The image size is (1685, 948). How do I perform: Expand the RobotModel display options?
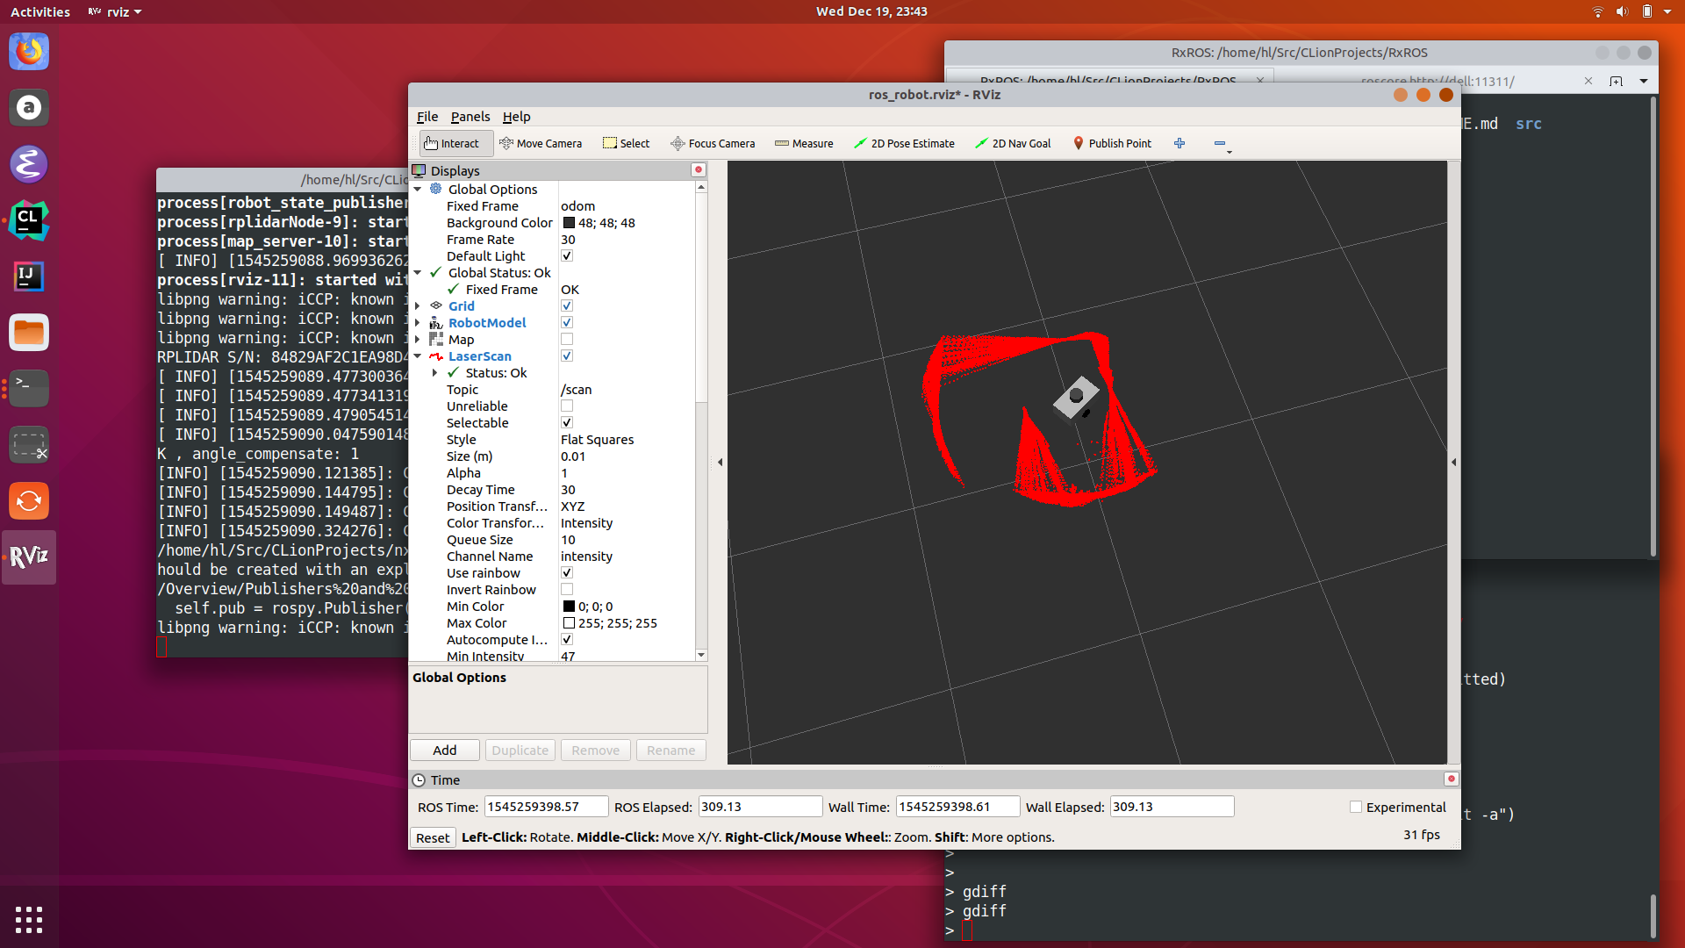click(x=420, y=322)
